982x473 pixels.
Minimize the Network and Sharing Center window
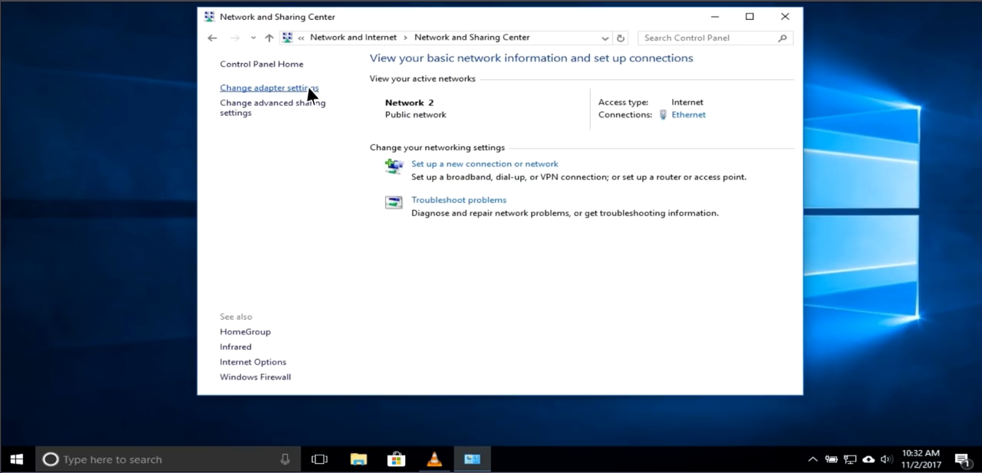pos(714,17)
